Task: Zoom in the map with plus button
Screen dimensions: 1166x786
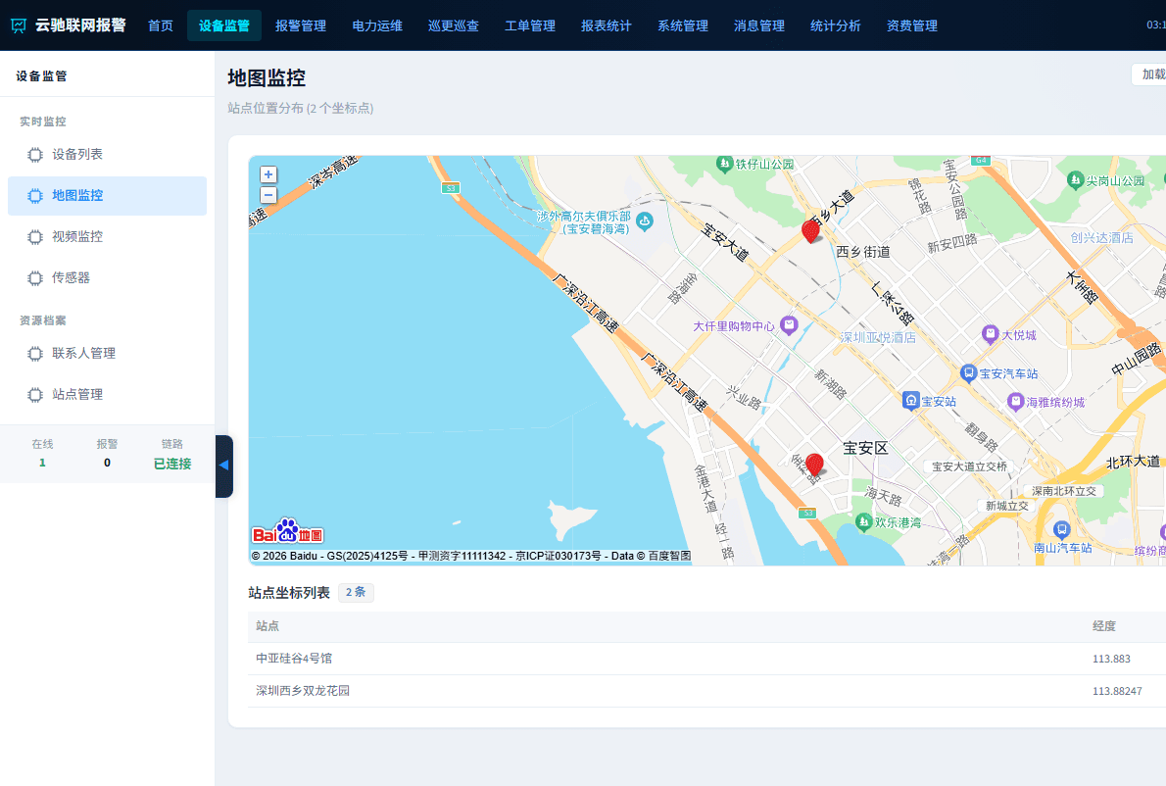Action: point(268,174)
